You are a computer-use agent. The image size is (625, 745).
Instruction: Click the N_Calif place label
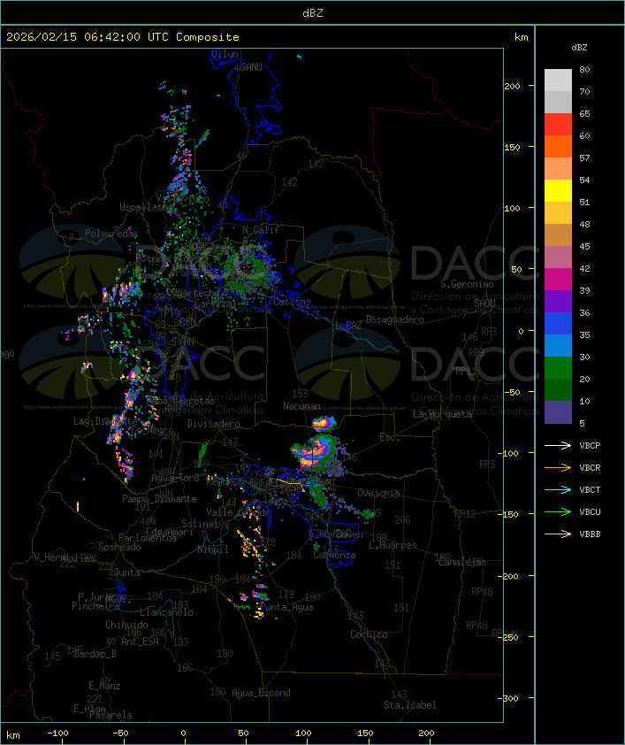261,229
